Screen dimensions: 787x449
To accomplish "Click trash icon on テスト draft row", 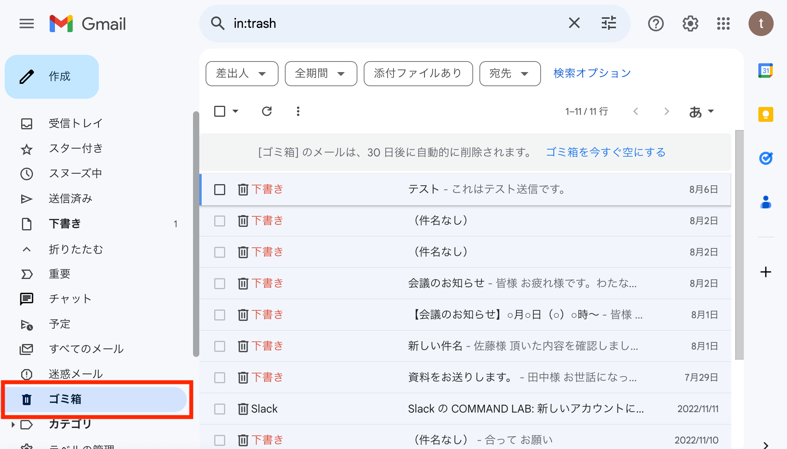I will [243, 190].
